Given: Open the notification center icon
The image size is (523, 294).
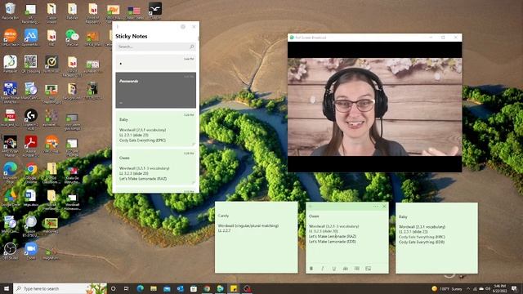Looking at the screenshot, I should (514, 288).
